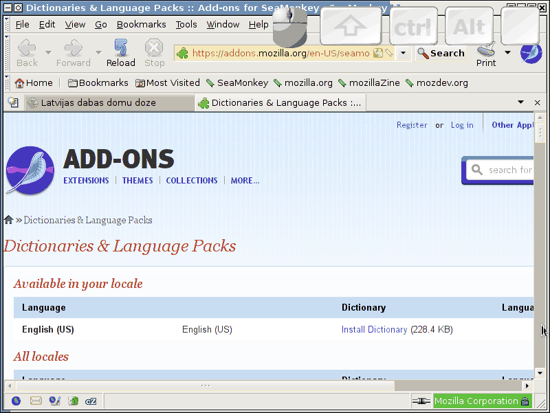
Task: Open the COLLECTIONS navigation link
Action: 192,180
